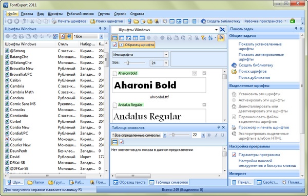
Task: Switch to the Папки tab
Action: click(x=36, y=182)
